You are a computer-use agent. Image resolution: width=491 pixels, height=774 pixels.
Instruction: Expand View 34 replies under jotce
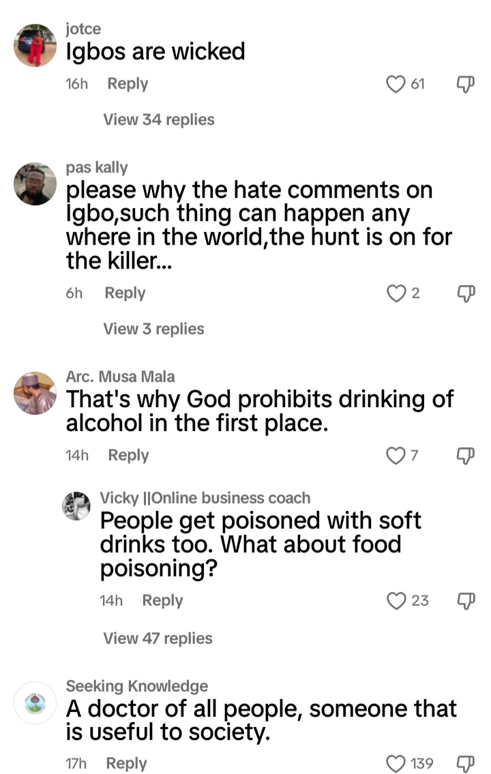(158, 120)
